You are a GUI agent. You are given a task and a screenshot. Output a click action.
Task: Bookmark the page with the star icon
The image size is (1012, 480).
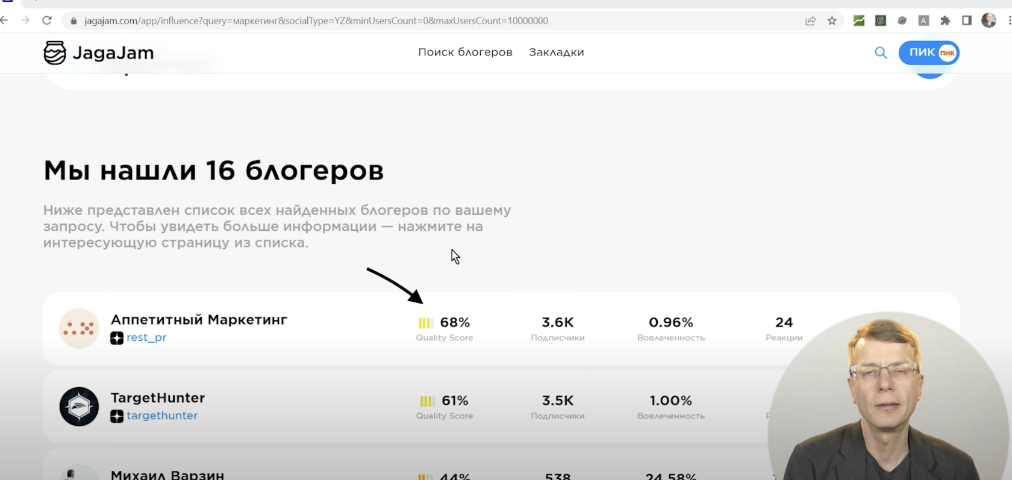tap(832, 21)
